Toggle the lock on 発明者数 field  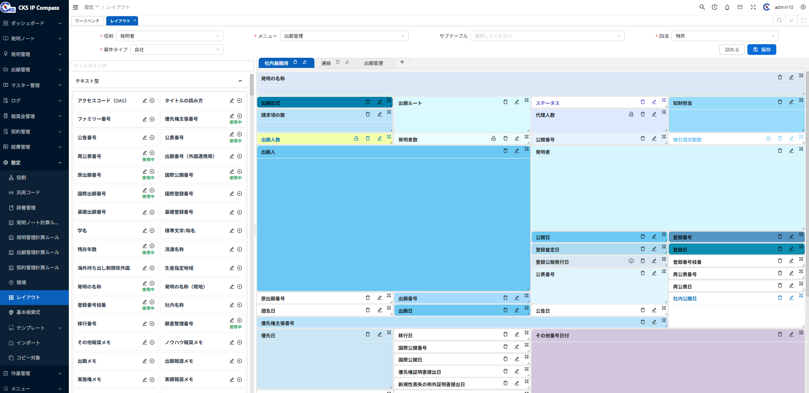point(493,139)
